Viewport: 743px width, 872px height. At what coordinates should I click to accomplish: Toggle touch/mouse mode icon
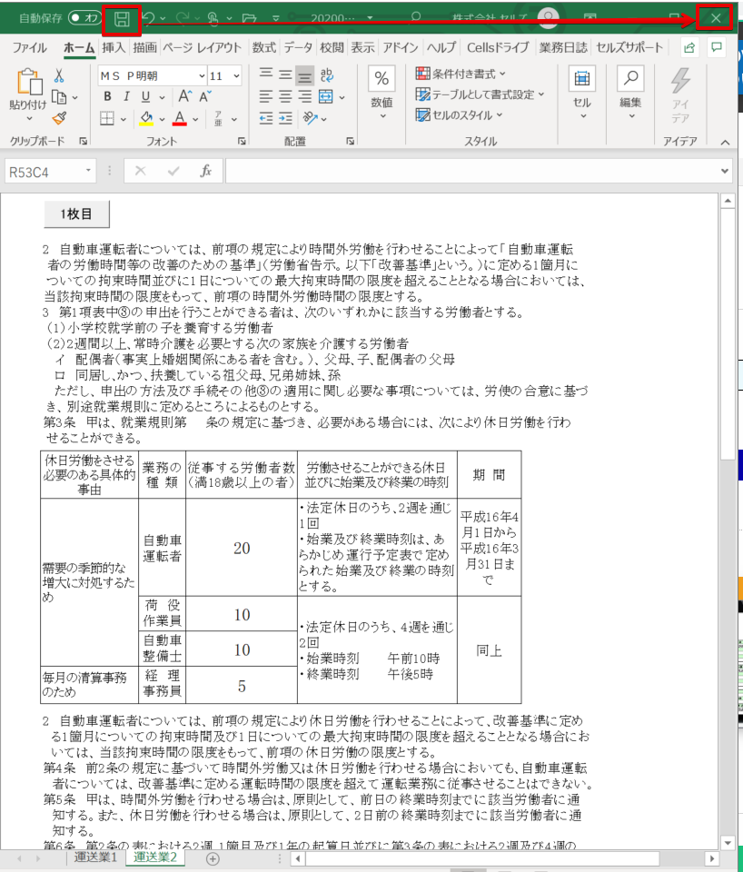213,19
